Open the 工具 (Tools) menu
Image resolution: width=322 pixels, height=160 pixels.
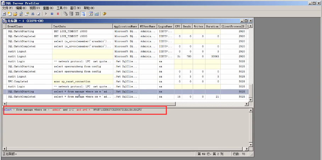tap(62, 8)
